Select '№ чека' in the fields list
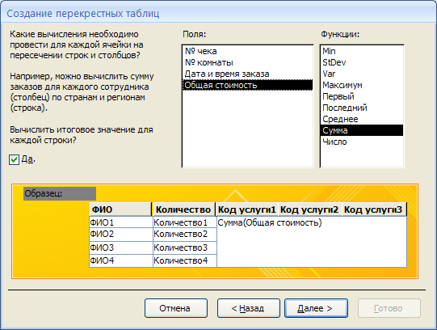 [247, 51]
